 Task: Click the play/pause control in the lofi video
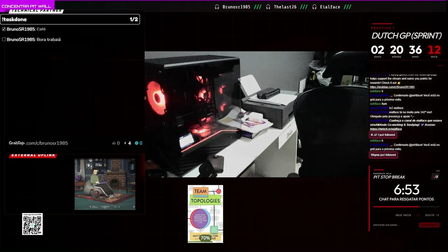(x=105, y=207)
